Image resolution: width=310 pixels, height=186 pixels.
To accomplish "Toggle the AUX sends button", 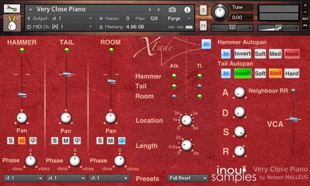I will pos(306,19).
